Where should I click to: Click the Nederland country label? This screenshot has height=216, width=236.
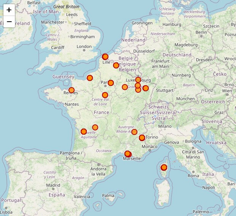133,40
